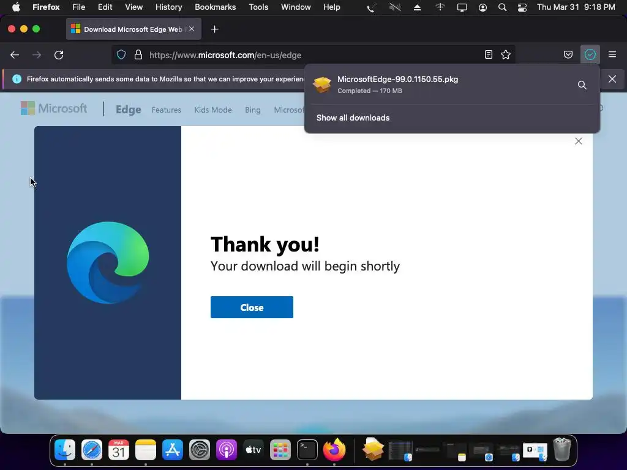Open Spotlight search in menu bar
627x470 pixels.
point(502,7)
